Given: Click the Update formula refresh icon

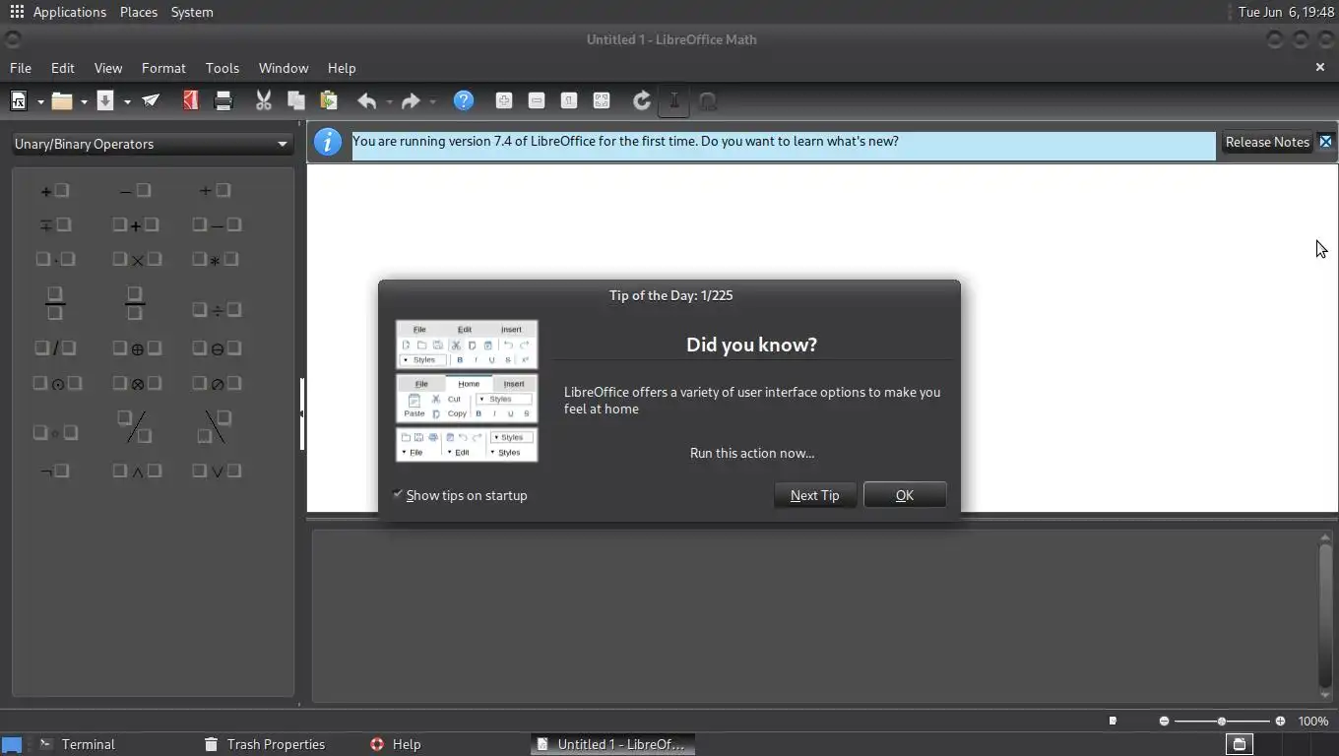Looking at the screenshot, I should [x=642, y=100].
